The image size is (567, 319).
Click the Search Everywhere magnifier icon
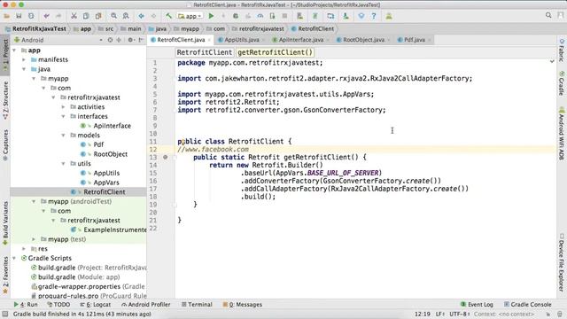[x=548, y=15]
